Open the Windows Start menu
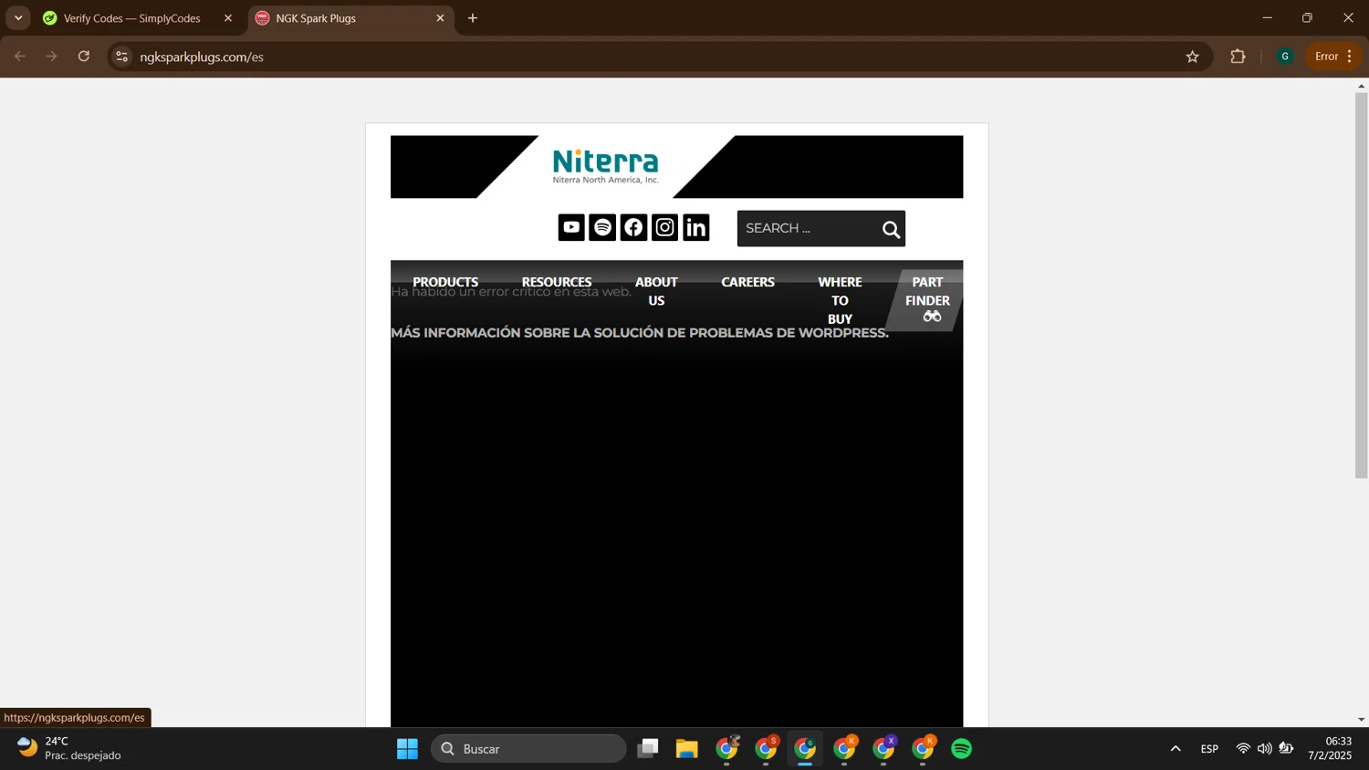Image resolution: width=1369 pixels, height=770 pixels. pos(407,749)
